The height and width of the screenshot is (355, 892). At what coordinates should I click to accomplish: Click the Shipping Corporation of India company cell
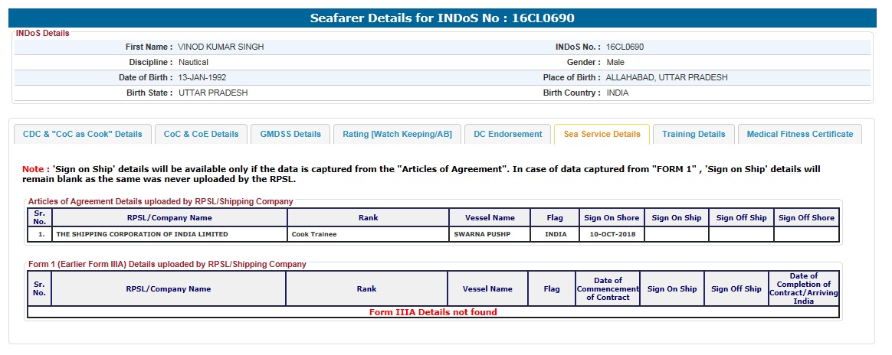click(x=143, y=234)
